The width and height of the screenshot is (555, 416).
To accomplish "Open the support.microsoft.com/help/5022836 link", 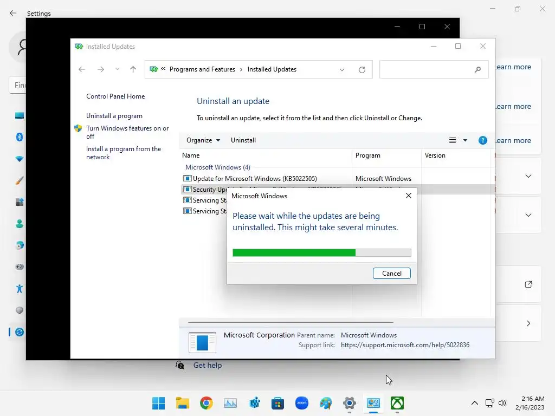I will click(x=405, y=345).
